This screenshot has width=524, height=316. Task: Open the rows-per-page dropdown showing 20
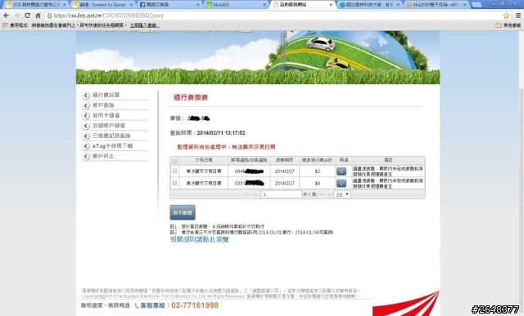point(342,194)
